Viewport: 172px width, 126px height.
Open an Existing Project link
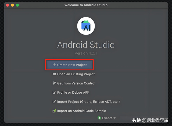76,74
